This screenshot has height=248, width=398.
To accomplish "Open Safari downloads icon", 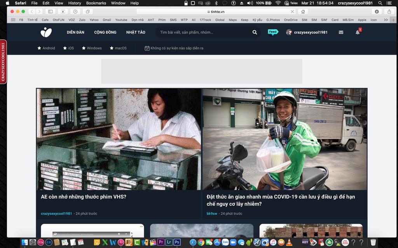I will click(x=377, y=12).
